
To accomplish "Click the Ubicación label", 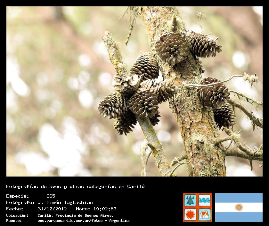I will (17, 215).
